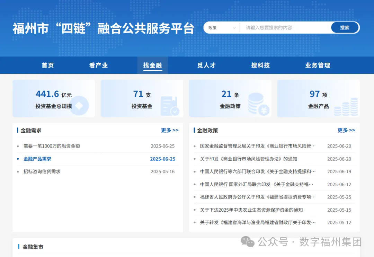Screen dimensions: 374x257
Task: Navigate to 业务管理 tab
Action: (318, 65)
